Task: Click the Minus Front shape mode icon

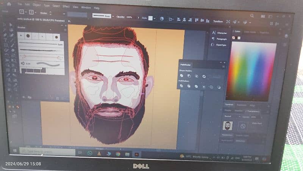Action: click(x=189, y=76)
